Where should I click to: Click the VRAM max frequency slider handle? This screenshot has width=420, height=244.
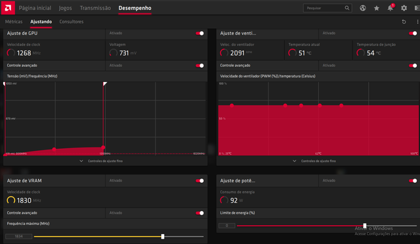tap(163, 237)
